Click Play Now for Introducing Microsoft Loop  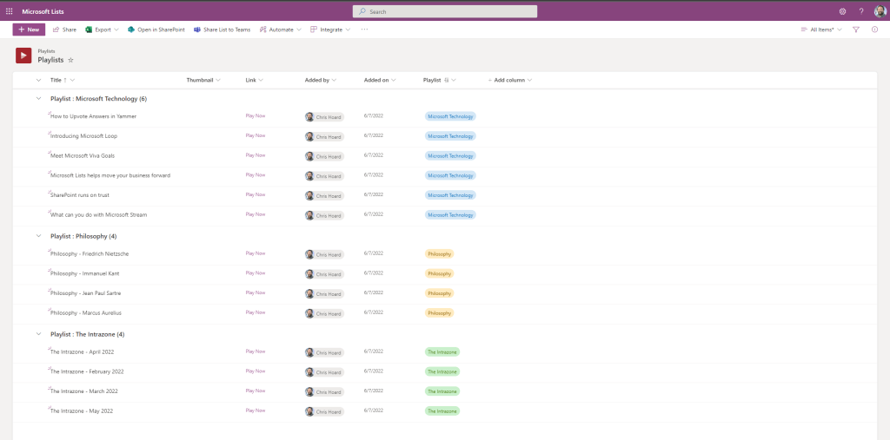256,135
